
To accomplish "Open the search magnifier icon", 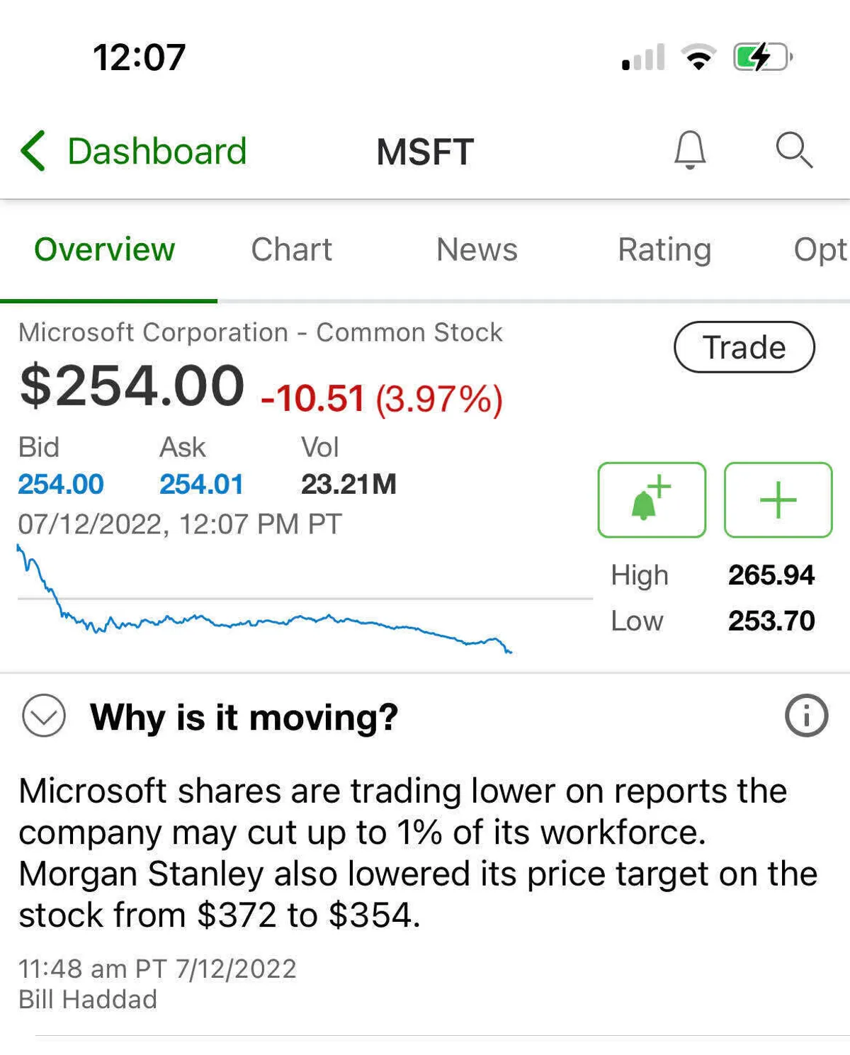I will point(793,150).
